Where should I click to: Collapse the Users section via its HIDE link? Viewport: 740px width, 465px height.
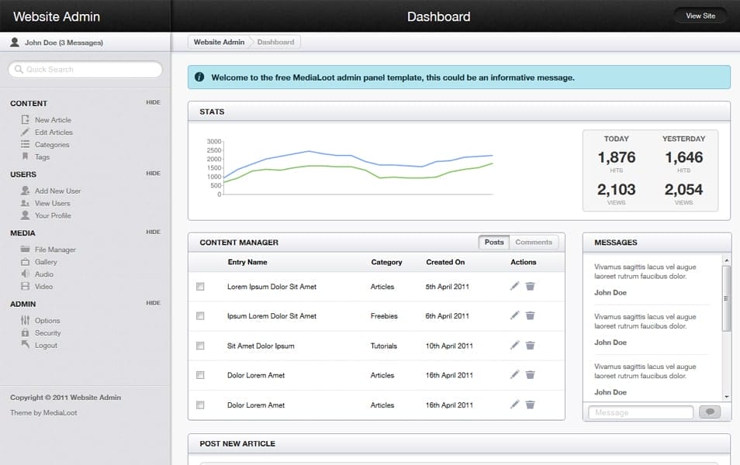pos(154,173)
